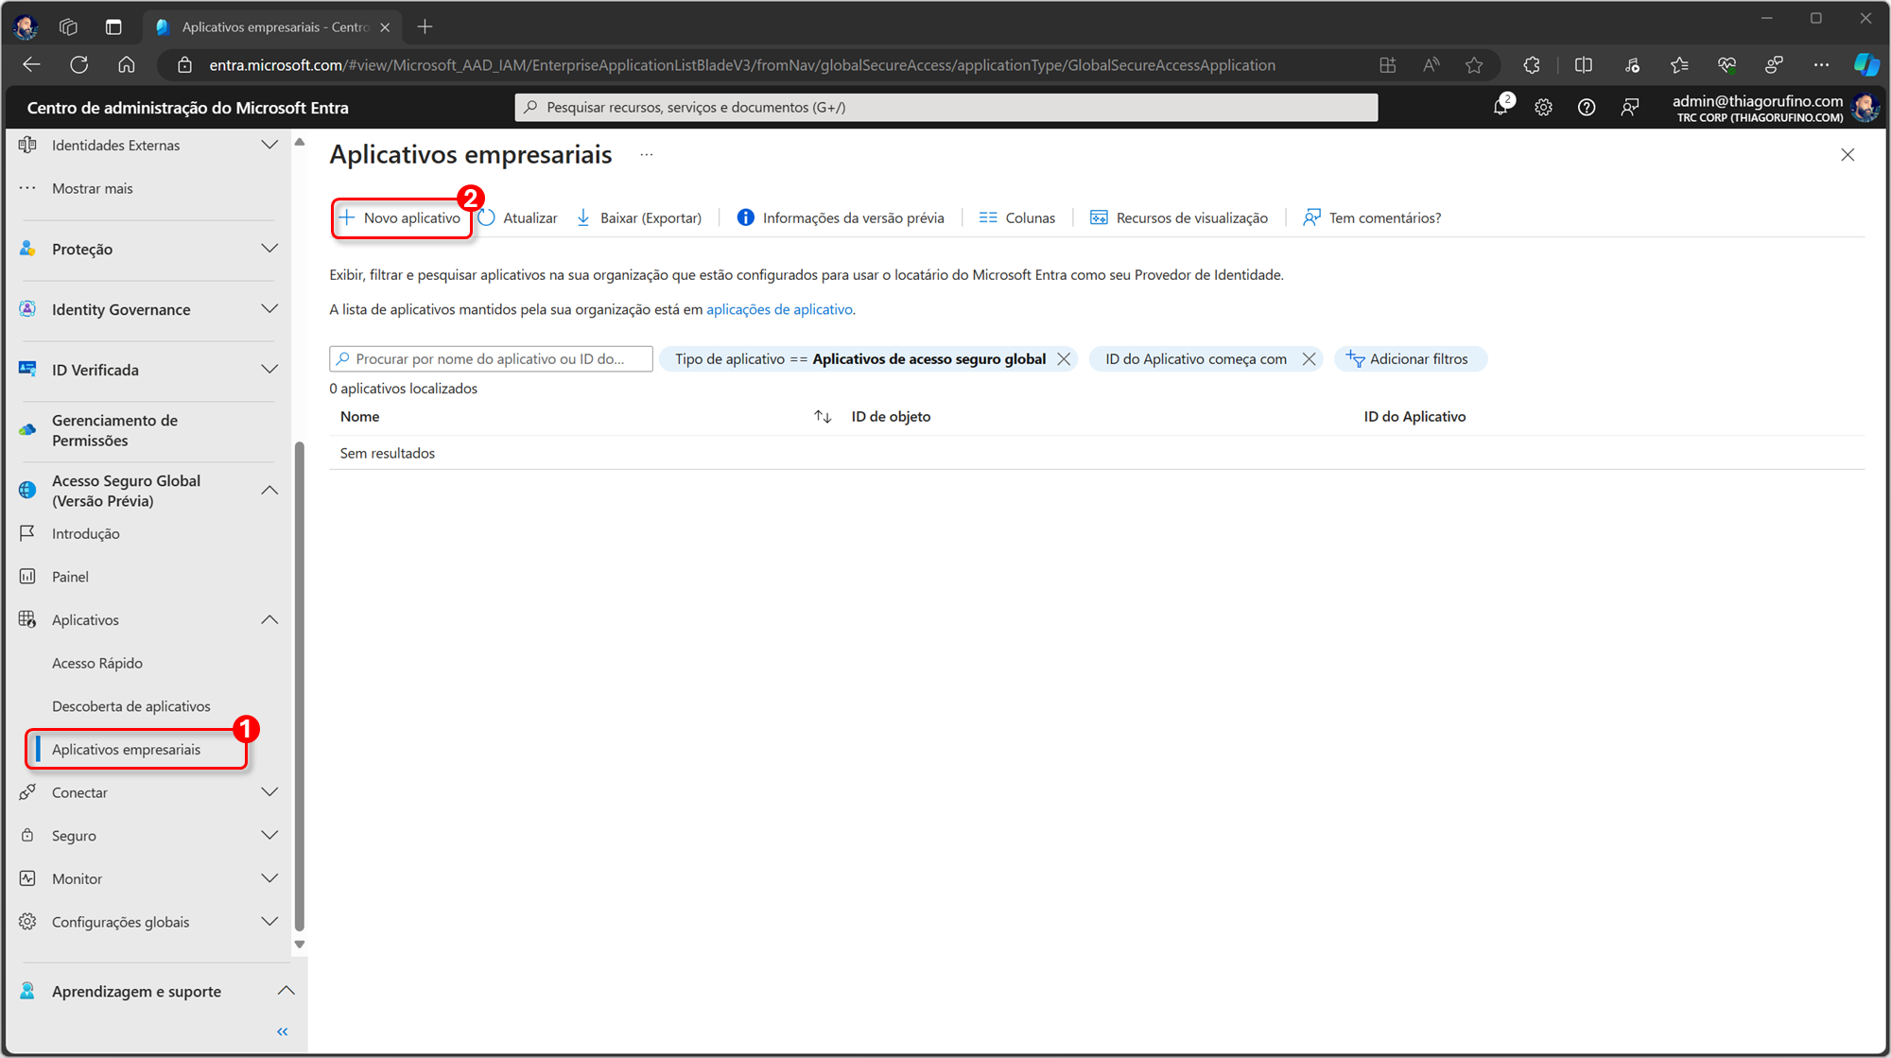This screenshot has height=1058, width=1891.
Task: Open Recursos de visualização
Action: pos(1179,217)
